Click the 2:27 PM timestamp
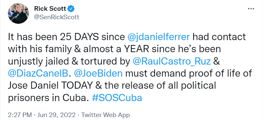Viewport: 265px width, 120px height. 20,115
